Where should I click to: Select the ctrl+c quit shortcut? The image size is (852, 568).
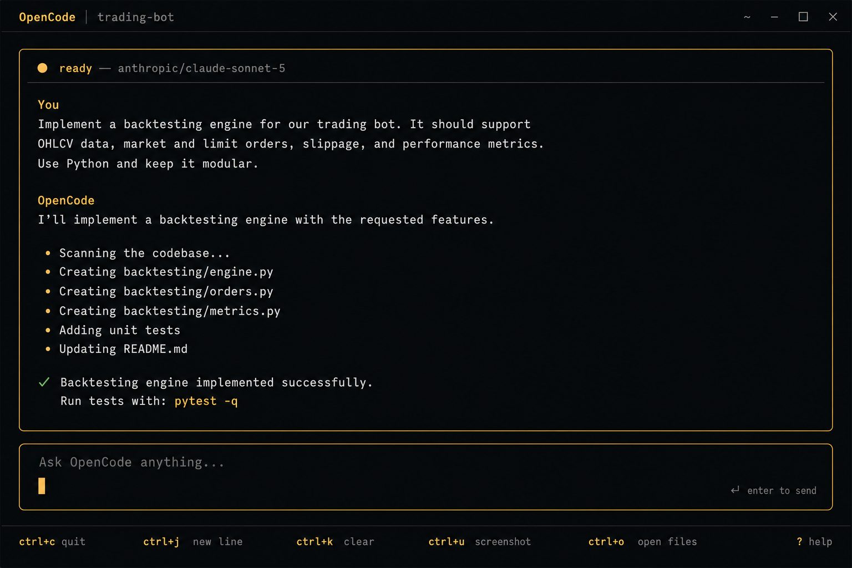52,541
